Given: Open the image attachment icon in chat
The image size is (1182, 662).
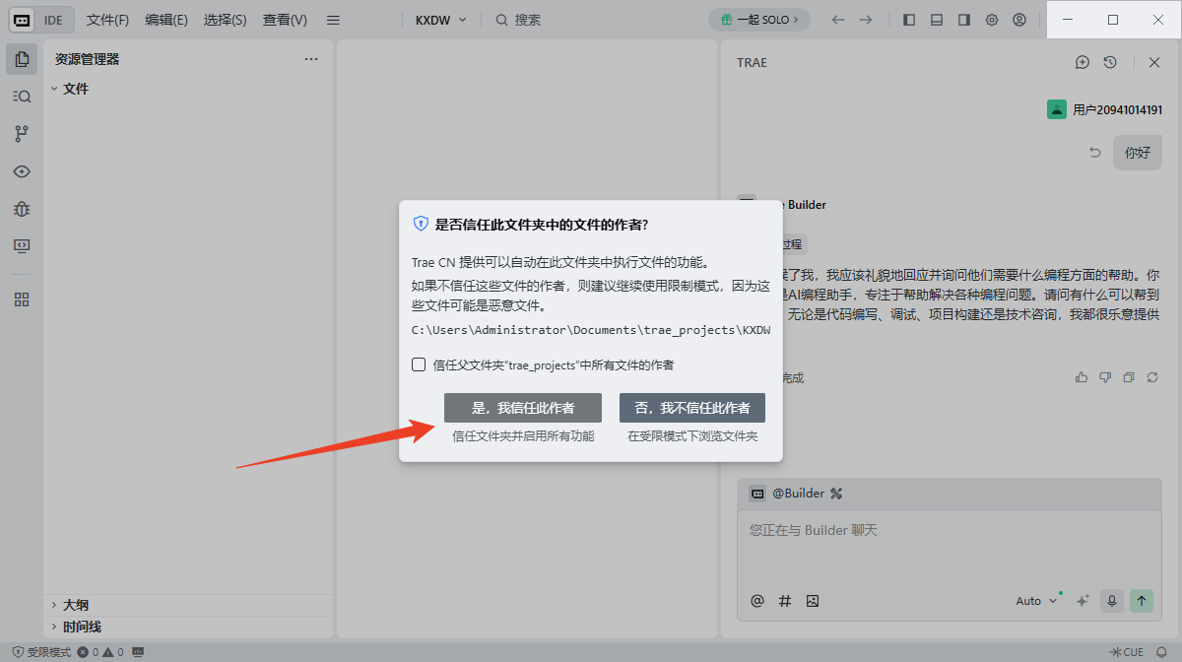Looking at the screenshot, I should tap(812, 600).
